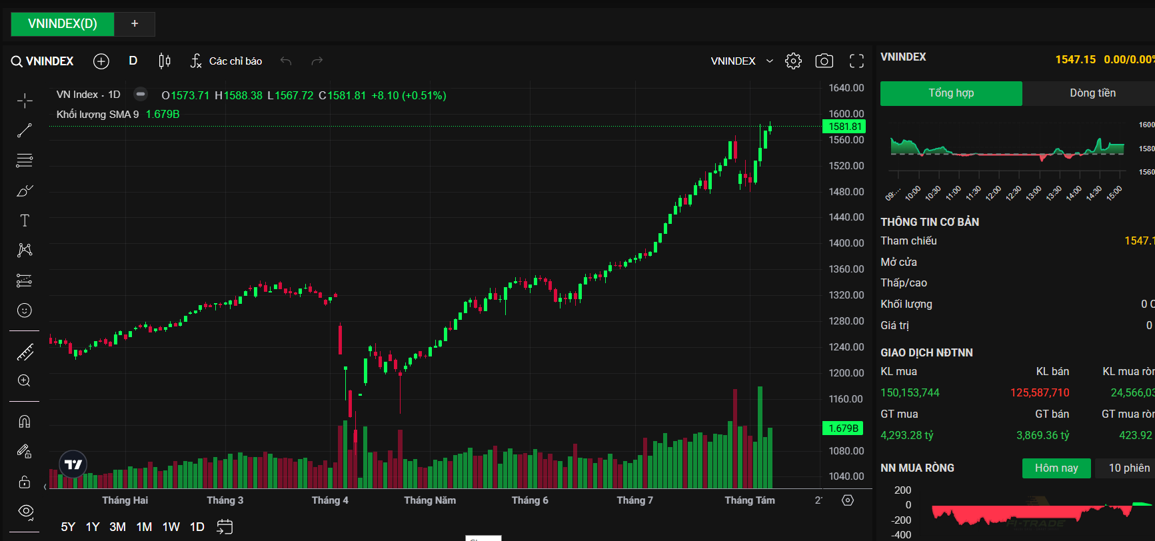
Task: Click the compare or add symbol icon
Action: point(101,61)
